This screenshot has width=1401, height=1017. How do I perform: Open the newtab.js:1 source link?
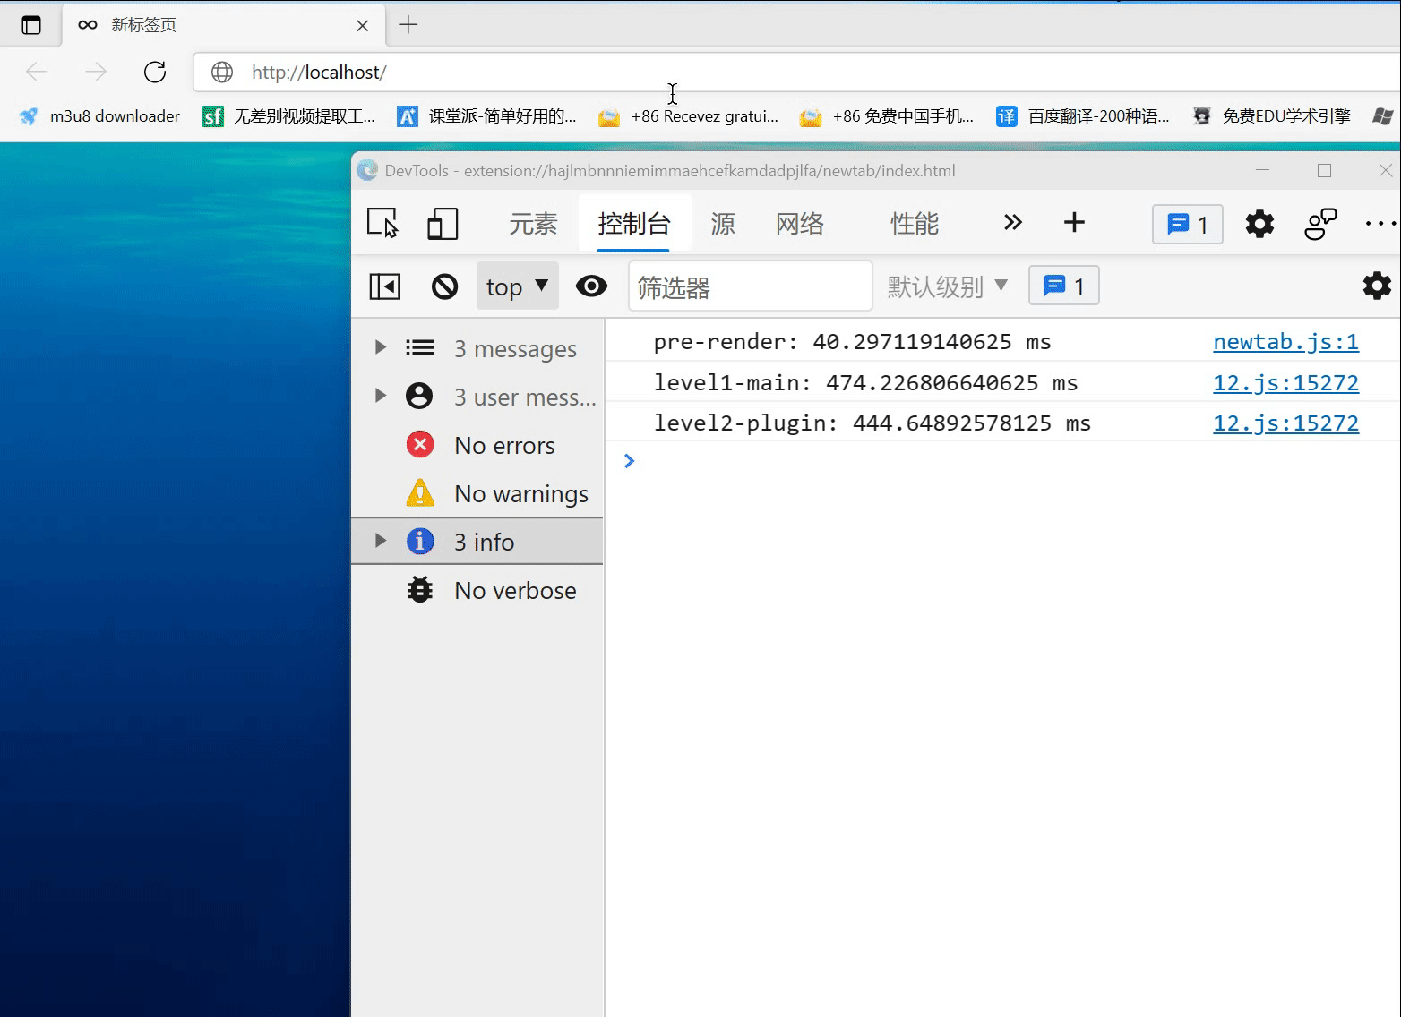tap(1285, 341)
